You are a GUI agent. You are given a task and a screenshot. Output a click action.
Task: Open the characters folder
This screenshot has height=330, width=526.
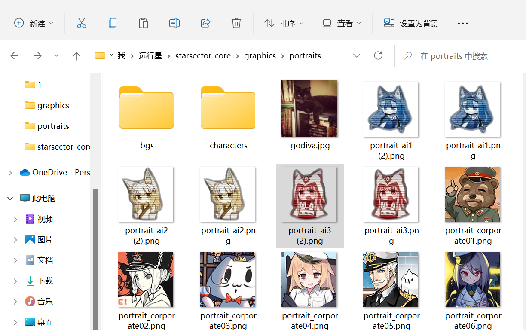(228, 108)
